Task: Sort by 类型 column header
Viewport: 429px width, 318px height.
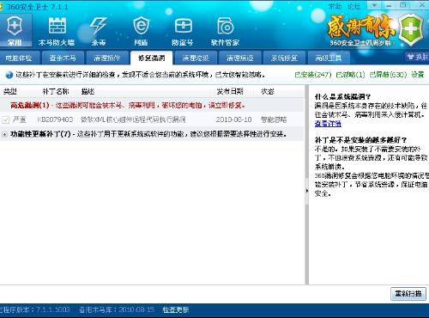Action: [x=10, y=91]
